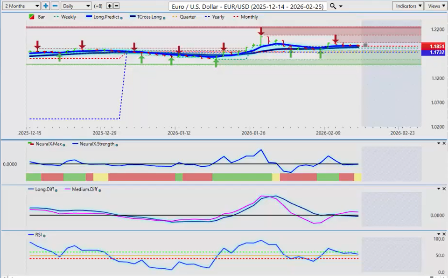This screenshot has width=448, height=278.
Task: Open the Daily interval dropdown
Action: 76,6
